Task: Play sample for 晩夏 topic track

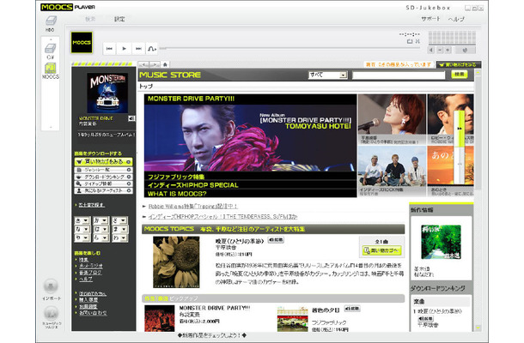Action: 276,239
